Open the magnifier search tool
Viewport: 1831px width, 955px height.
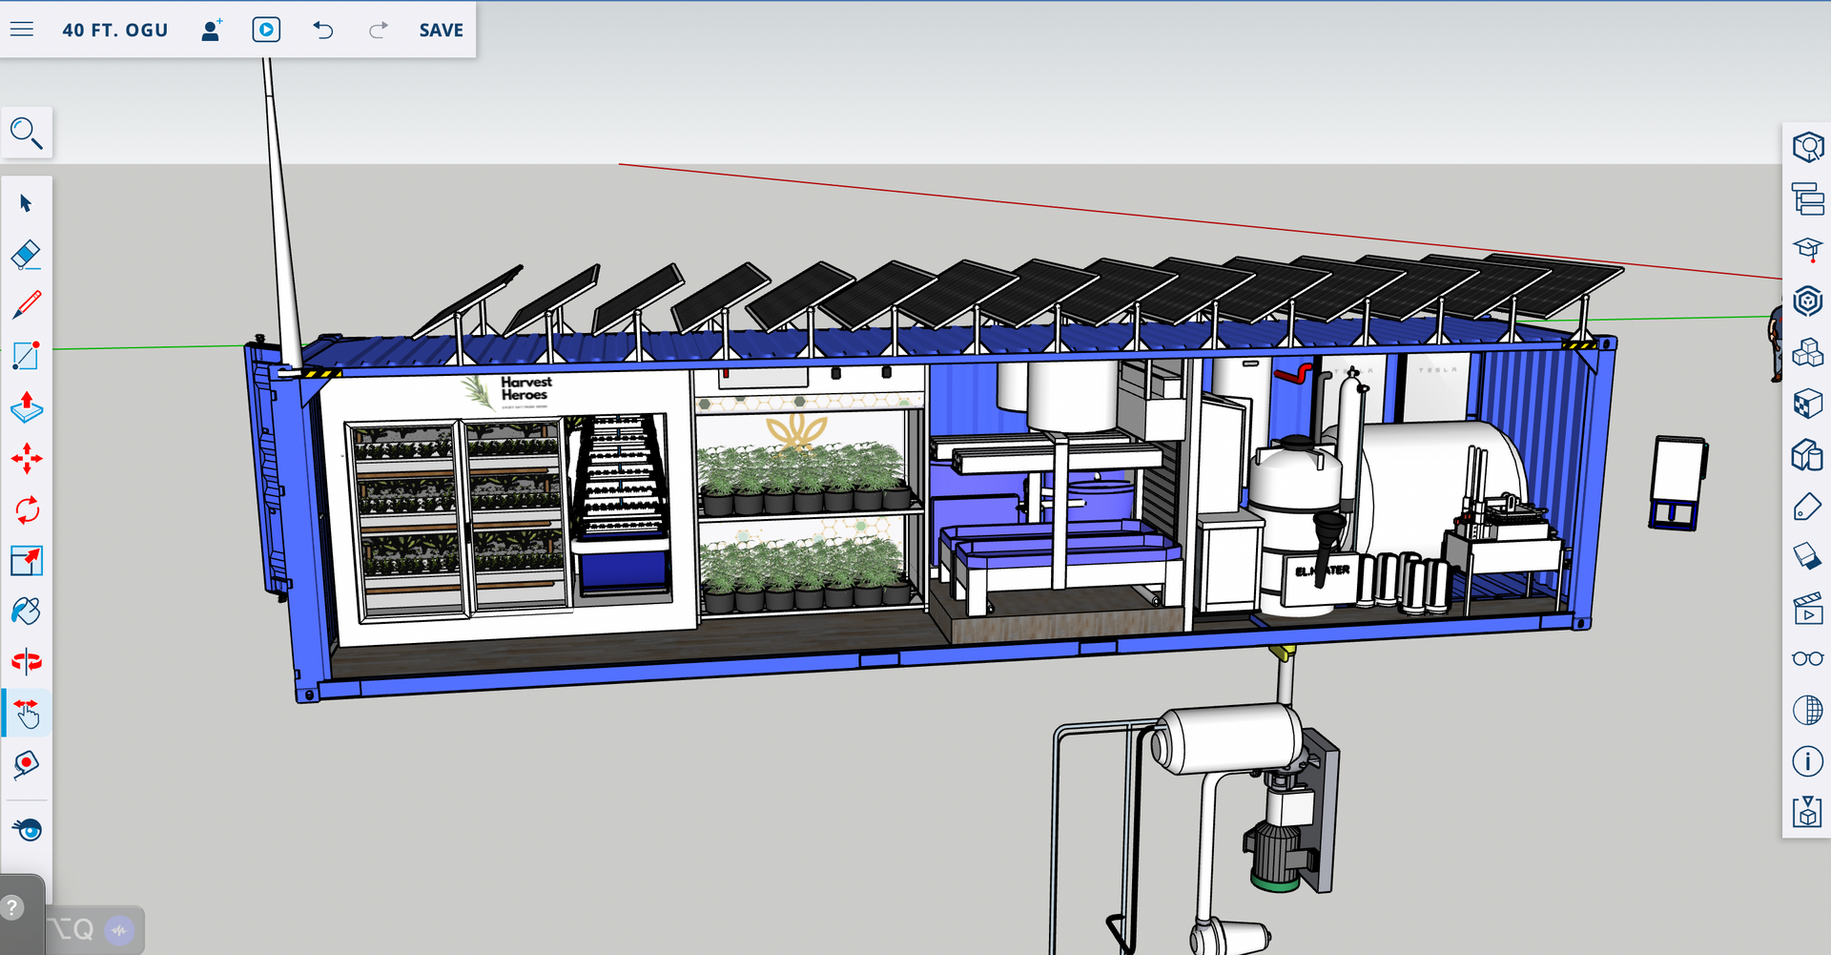click(27, 134)
